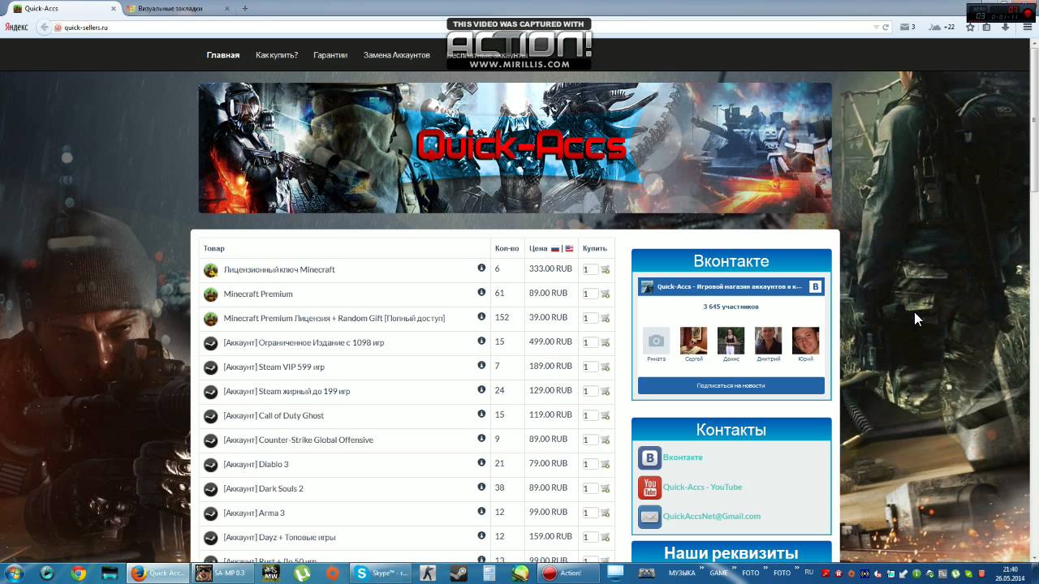Show info icon for Dark Souls 2

481,487
